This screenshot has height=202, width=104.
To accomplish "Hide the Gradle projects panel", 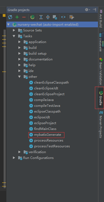I will pyautogui.click(x=94, y=10).
